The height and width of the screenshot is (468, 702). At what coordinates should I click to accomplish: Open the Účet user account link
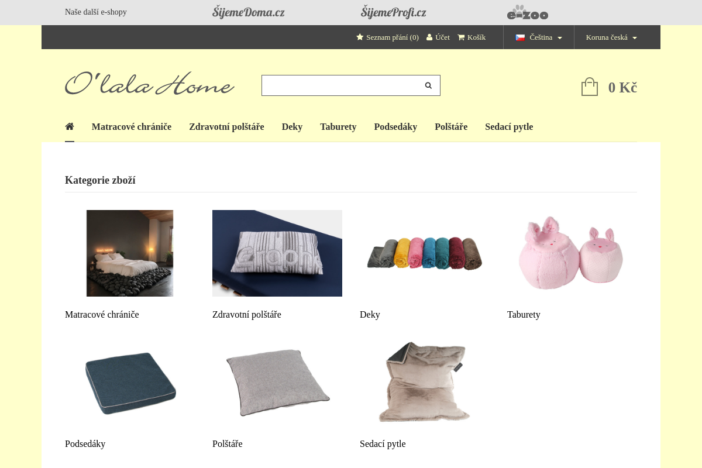pyautogui.click(x=438, y=37)
